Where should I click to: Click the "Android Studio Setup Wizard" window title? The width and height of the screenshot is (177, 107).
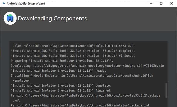tap(26, 3)
